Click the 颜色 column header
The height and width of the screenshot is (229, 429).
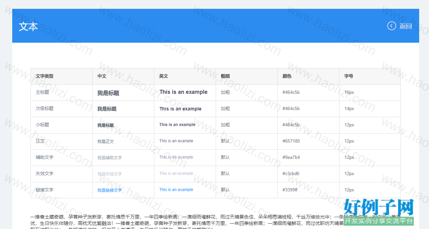(287, 76)
